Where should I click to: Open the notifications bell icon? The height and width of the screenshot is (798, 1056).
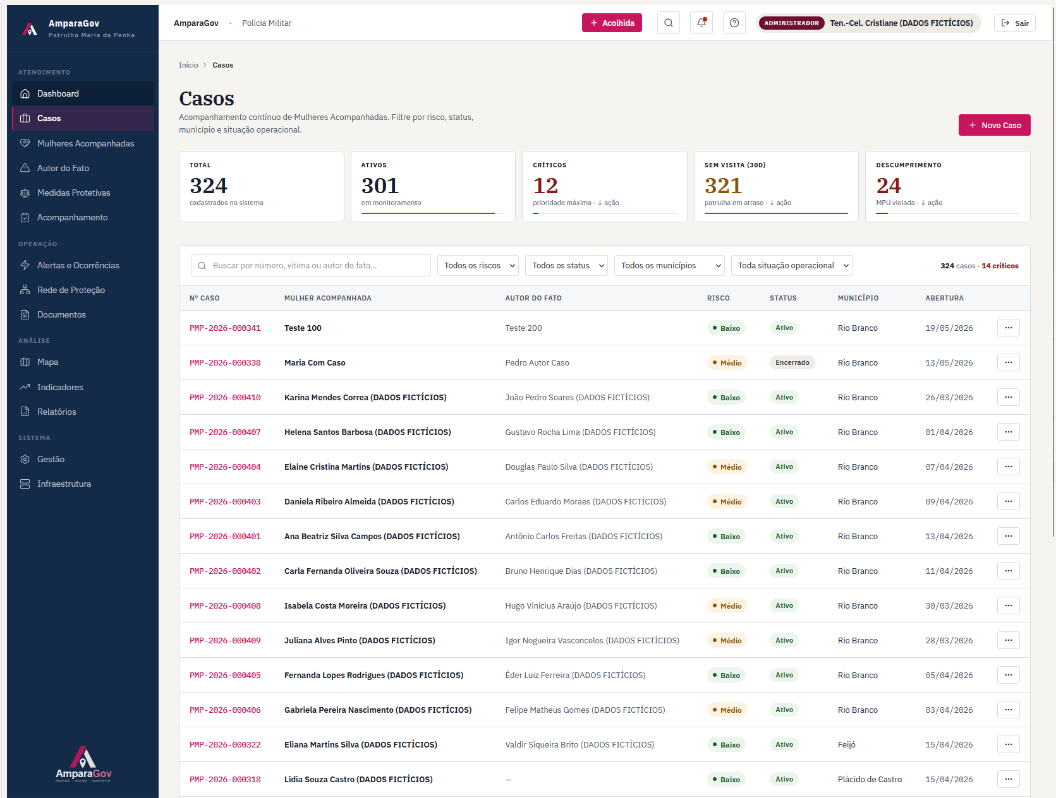coord(701,23)
